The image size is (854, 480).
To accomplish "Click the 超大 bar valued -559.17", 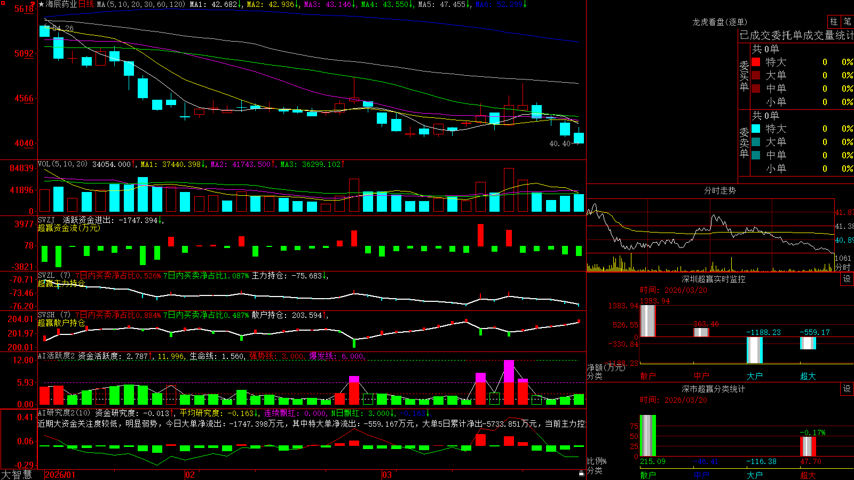I will (x=808, y=343).
